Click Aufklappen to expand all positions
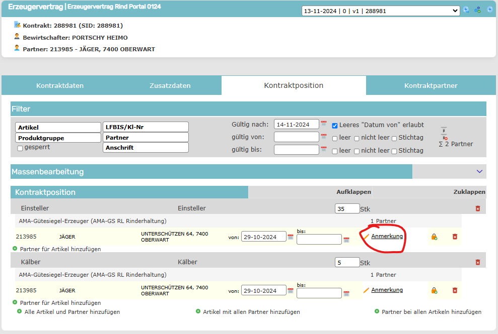The image size is (498, 334). (353, 192)
